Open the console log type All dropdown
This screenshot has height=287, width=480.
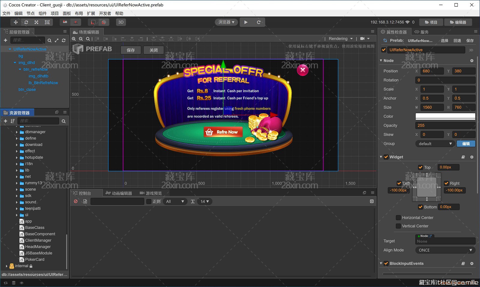(x=175, y=201)
